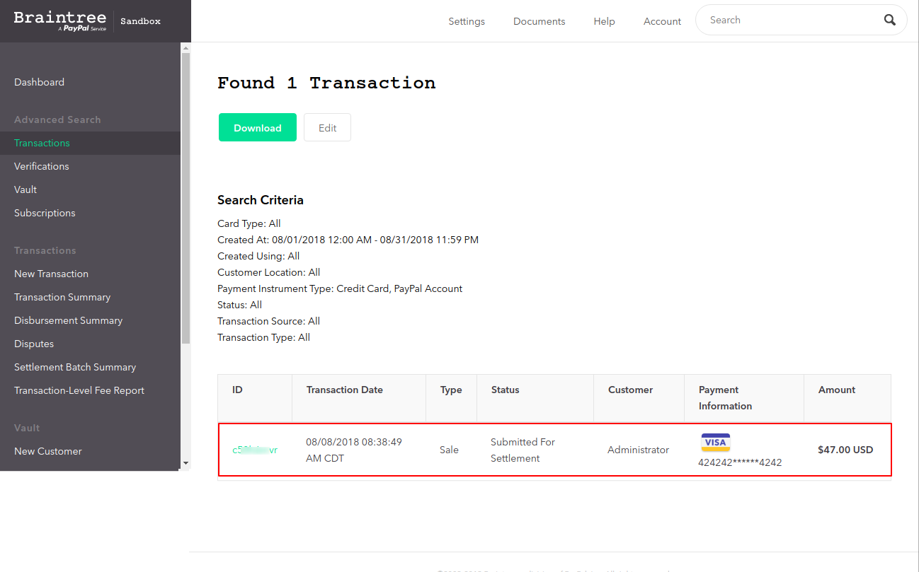919x572 pixels.
Task: Click the 08/08/2018 transaction date
Action: point(354,450)
